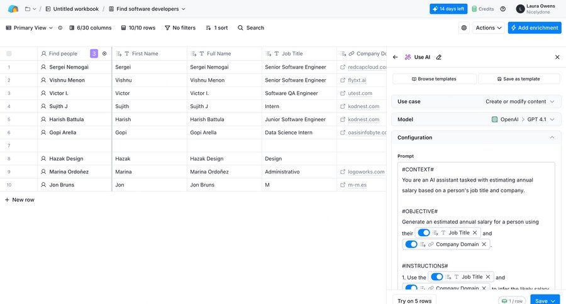Add a New row
The height and width of the screenshot is (304, 566).
coord(20,199)
